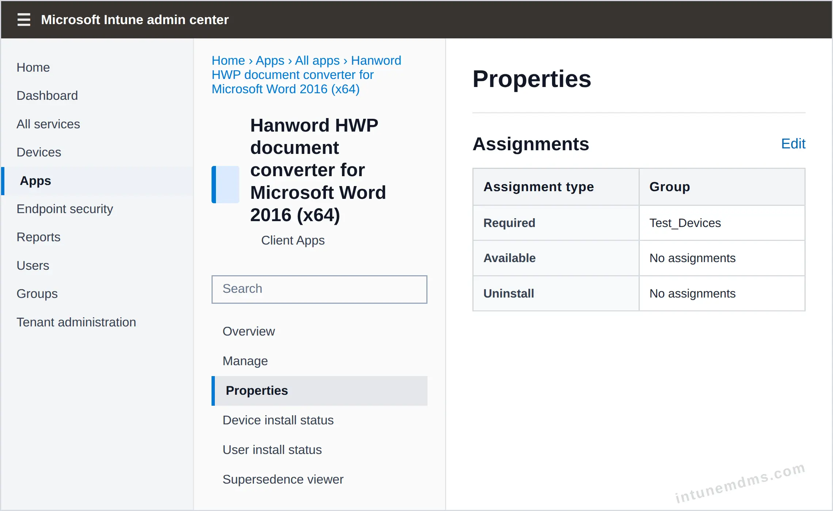This screenshot has width=833, height=511.
Task: Click the All apps breadcrumb link
Action: [317, 60]
